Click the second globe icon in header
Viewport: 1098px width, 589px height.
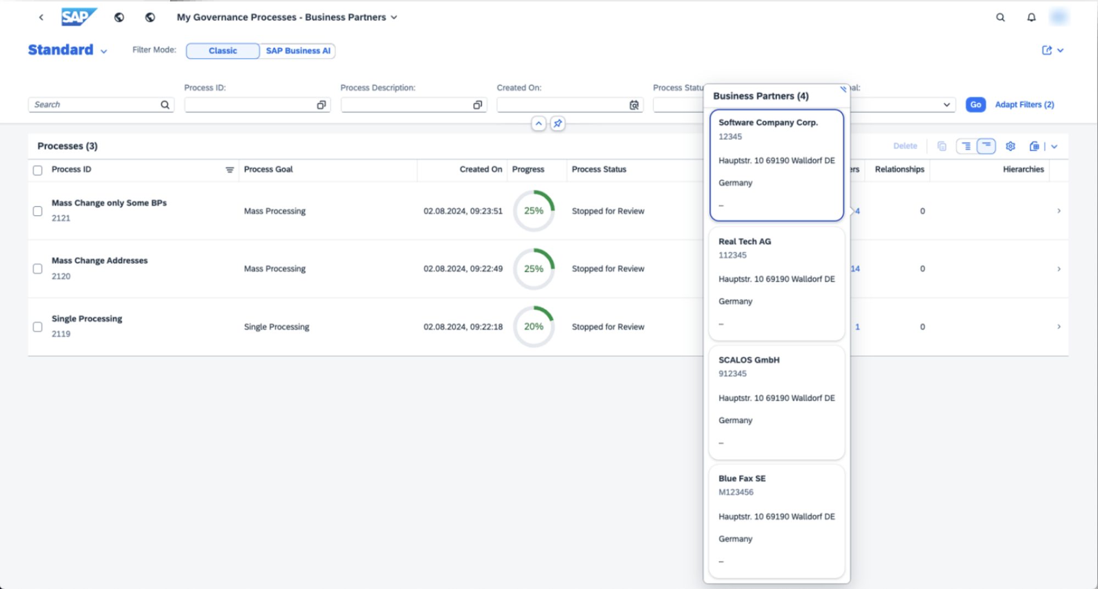pyautogui.click(x=150, y=17)
